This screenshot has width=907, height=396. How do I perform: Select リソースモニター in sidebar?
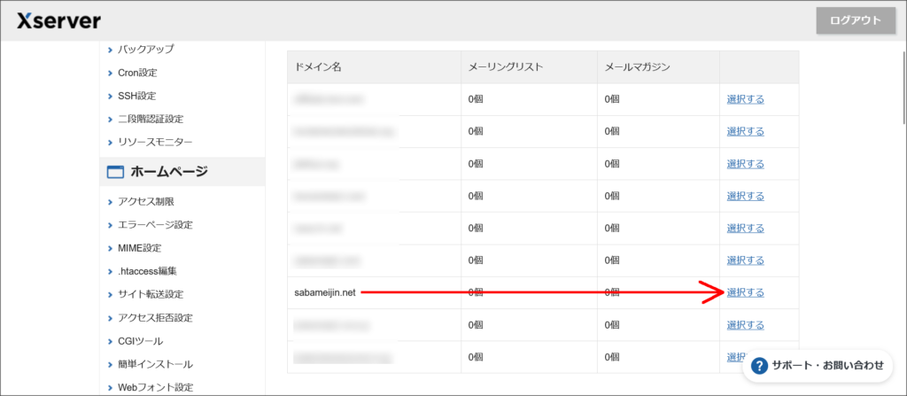pyautogui.click(x=155, y=142)
